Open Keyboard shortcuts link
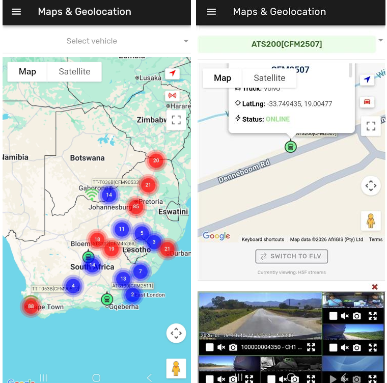The height and width of the screenshot is (383, 387). point(263,239)
